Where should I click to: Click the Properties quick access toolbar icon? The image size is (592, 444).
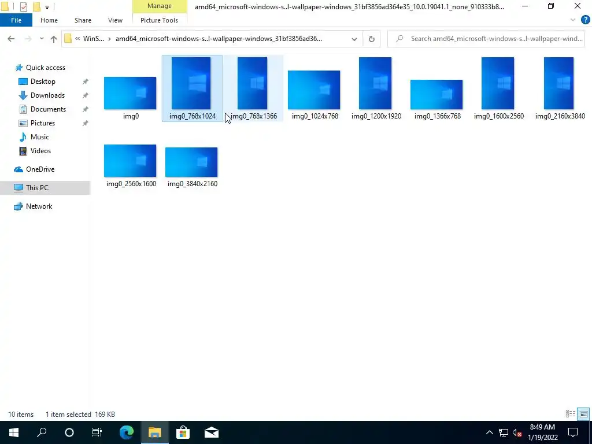click(x=23, y=6)
